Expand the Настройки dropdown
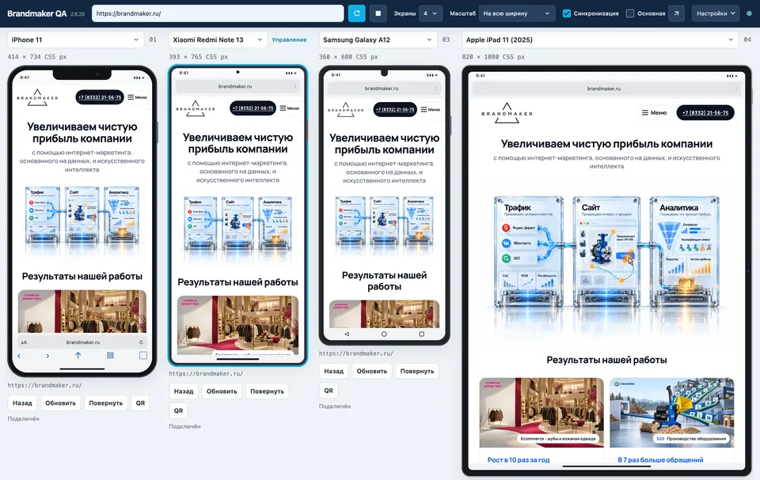The height and width of the screenshot is (480, 760). coord(716,13)
